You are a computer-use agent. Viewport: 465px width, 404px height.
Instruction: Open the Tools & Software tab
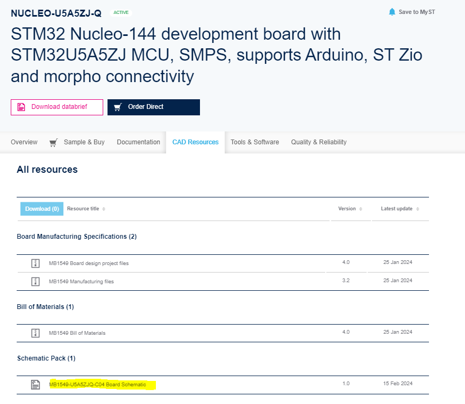coord(255,142)
